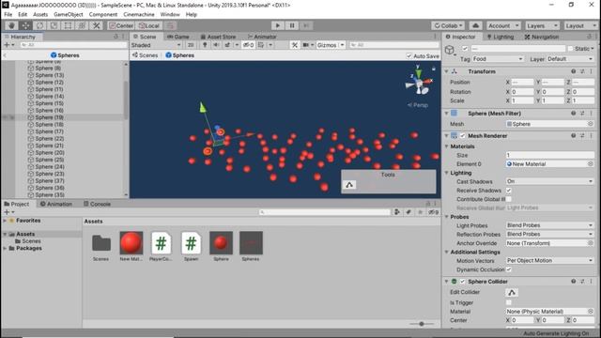
Task: Disable the Sphere Collider component checkbox
Action: pyautogui.click(x=463, y=282)
